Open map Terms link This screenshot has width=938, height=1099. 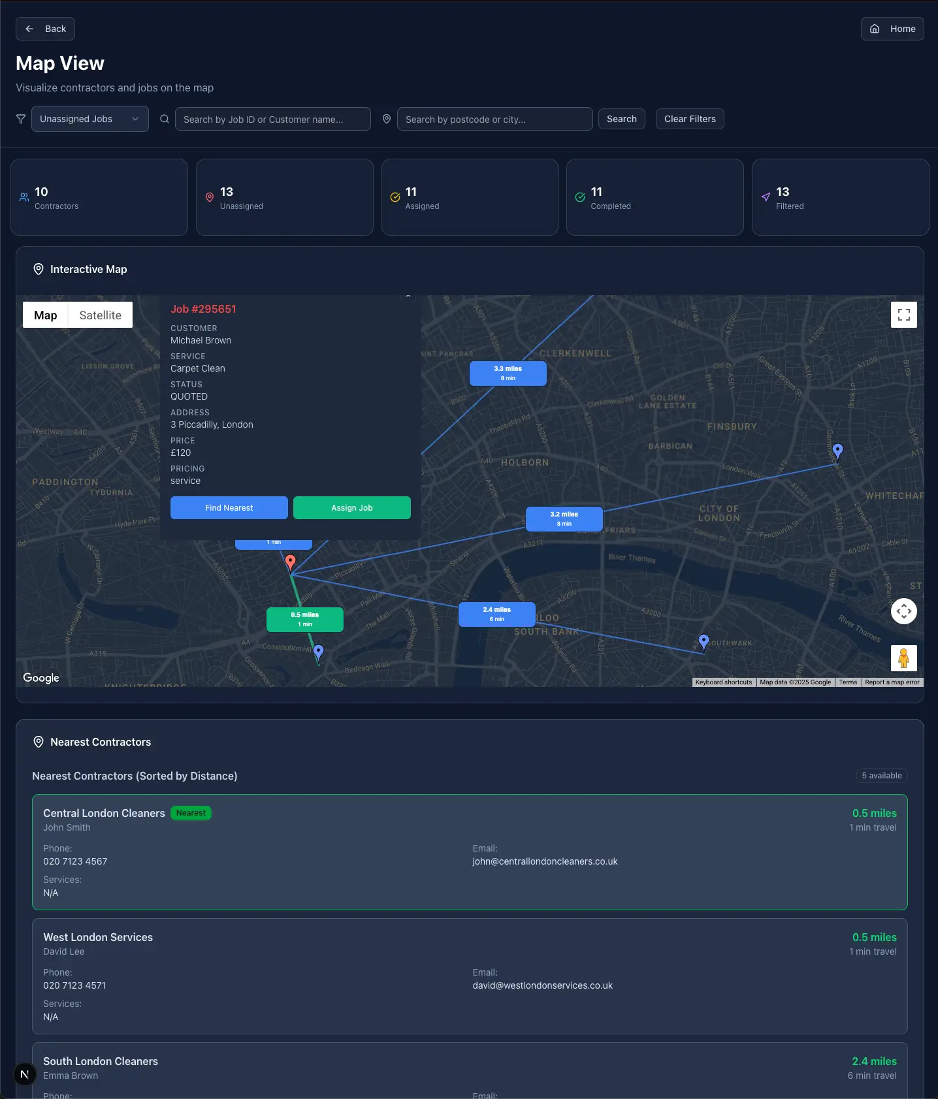[x=848, y=682]
